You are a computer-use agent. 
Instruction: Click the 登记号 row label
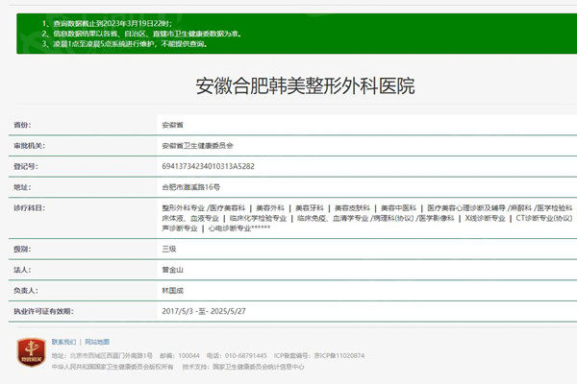pos(26,166)
